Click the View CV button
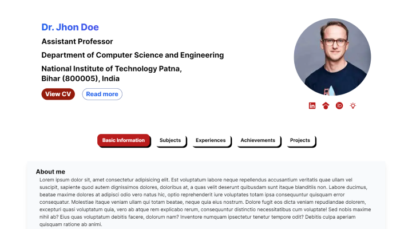Viewport: 412px width, 229px height. (58, 94)
